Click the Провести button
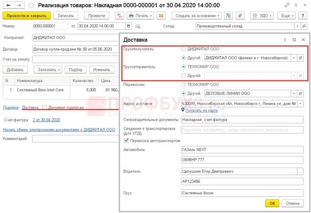The height and width of the screenshot is (213, 311). click(x=96, y=15)
